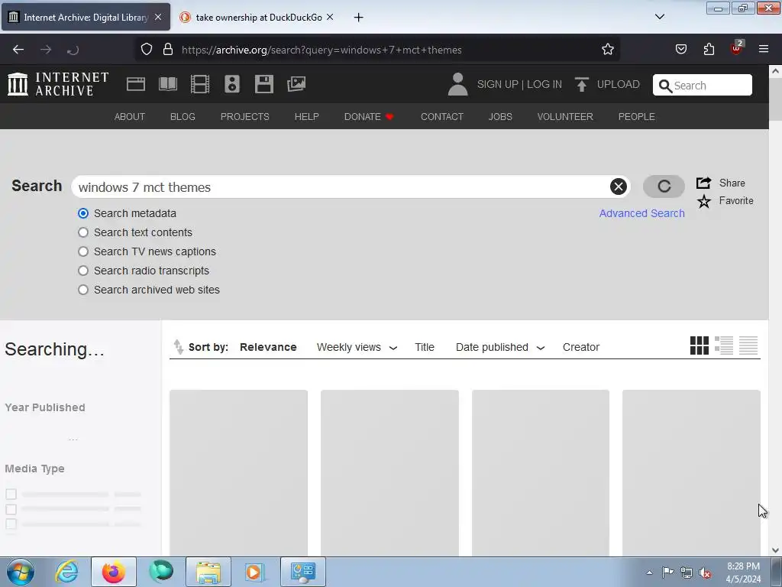
Task: Go back to previous page
Action: (x=18, y=50)
